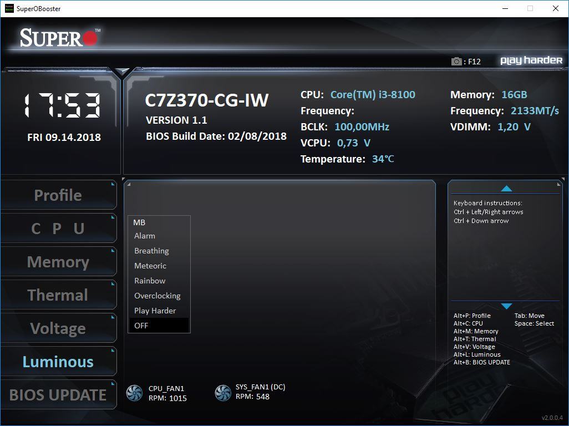The image size is (569, 426).
Task: Click the Tab: Move hint
Action: click(x=530, y=316)
